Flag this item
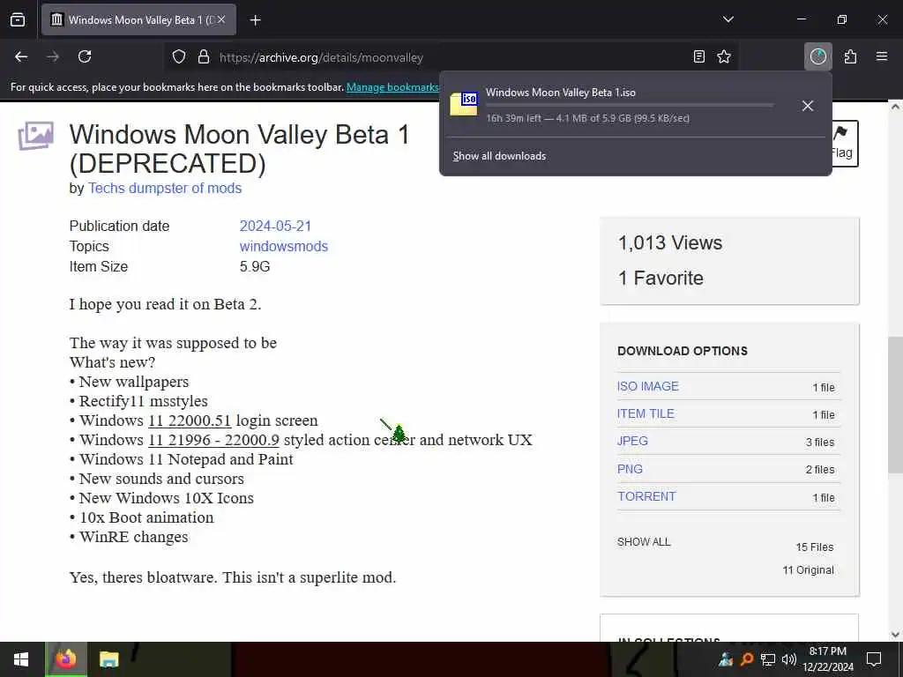This screenshot has width=903, height=677. point(844,144)
